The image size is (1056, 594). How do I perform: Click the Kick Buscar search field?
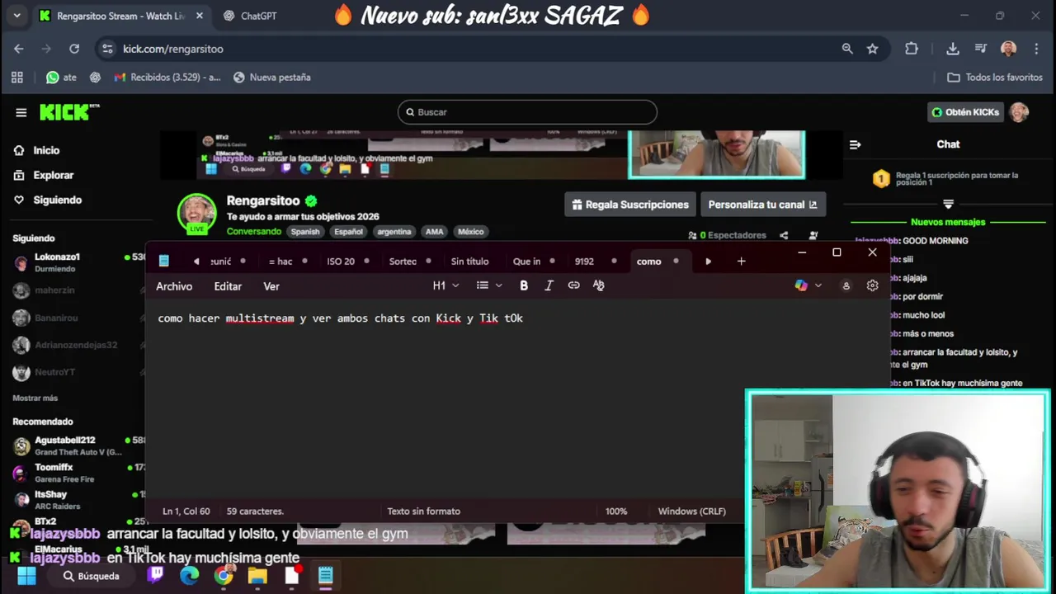(x=527, y=112)
